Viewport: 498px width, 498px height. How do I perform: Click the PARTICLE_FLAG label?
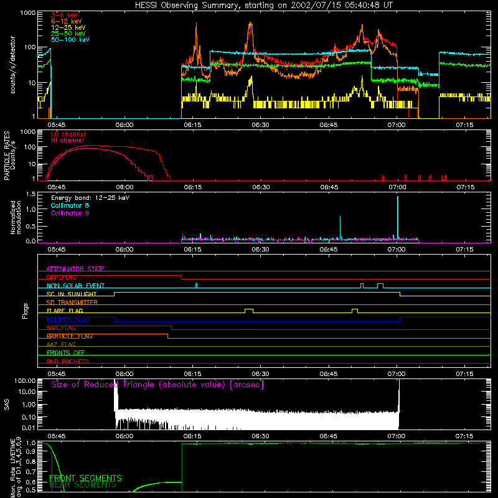(70, 336)
